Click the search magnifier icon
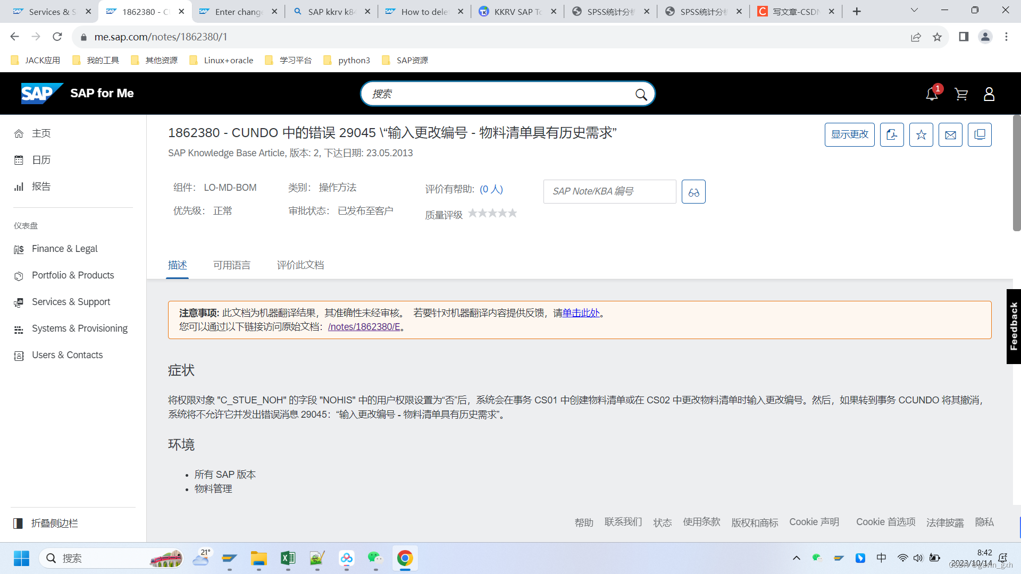1021x574 pixels. click(641, 95)
